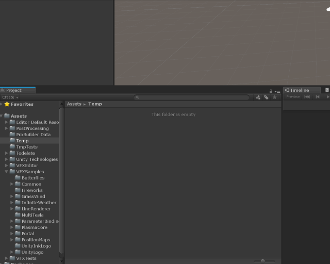This screenshot has height=264, width=330.
Task: Select the Butterflies folder icon
Action: [18, 178]
